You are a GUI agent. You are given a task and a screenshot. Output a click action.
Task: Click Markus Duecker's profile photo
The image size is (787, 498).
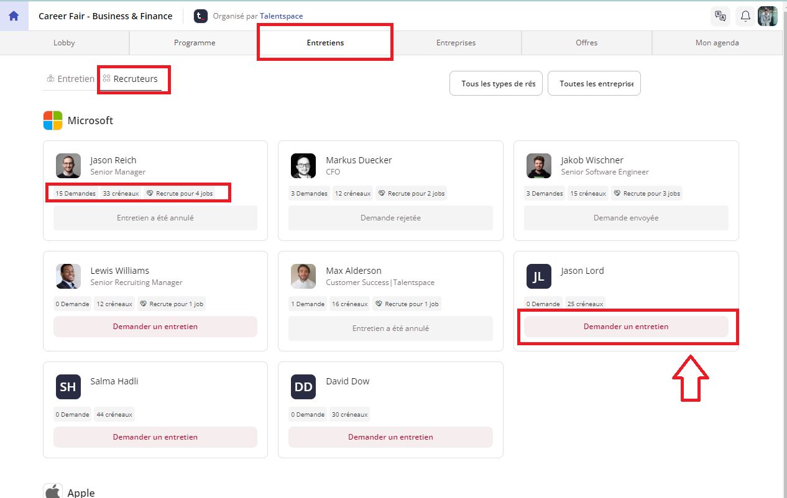pyautogui.click(x=303, y=166)
